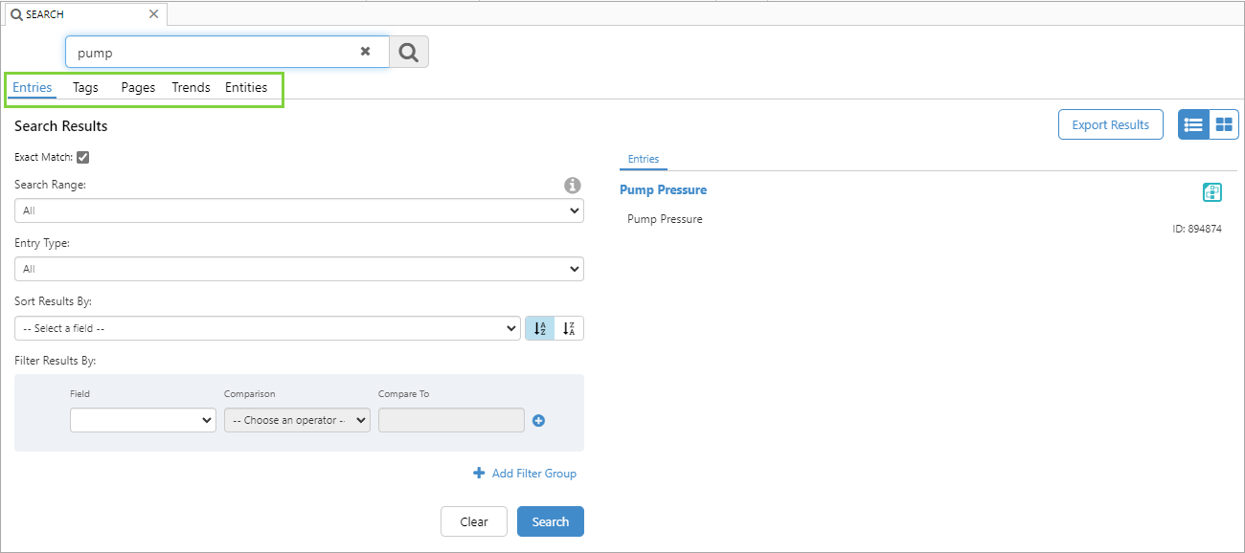The image size is (1245, 553).
Task: Click Add Filter Group link
Action: tap(525, 474)
